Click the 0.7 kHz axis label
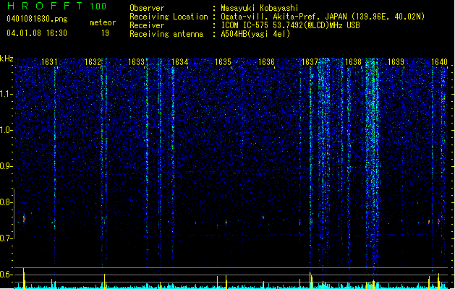455x289 pixels. [6, 238]
